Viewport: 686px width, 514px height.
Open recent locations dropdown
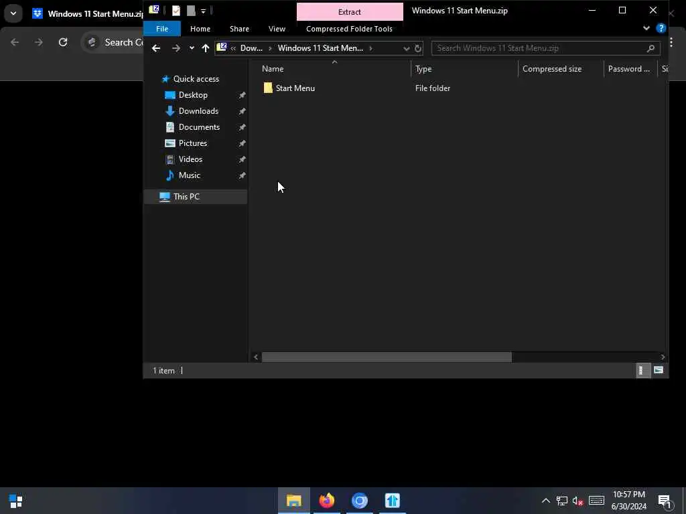click(x=192, y=48)
